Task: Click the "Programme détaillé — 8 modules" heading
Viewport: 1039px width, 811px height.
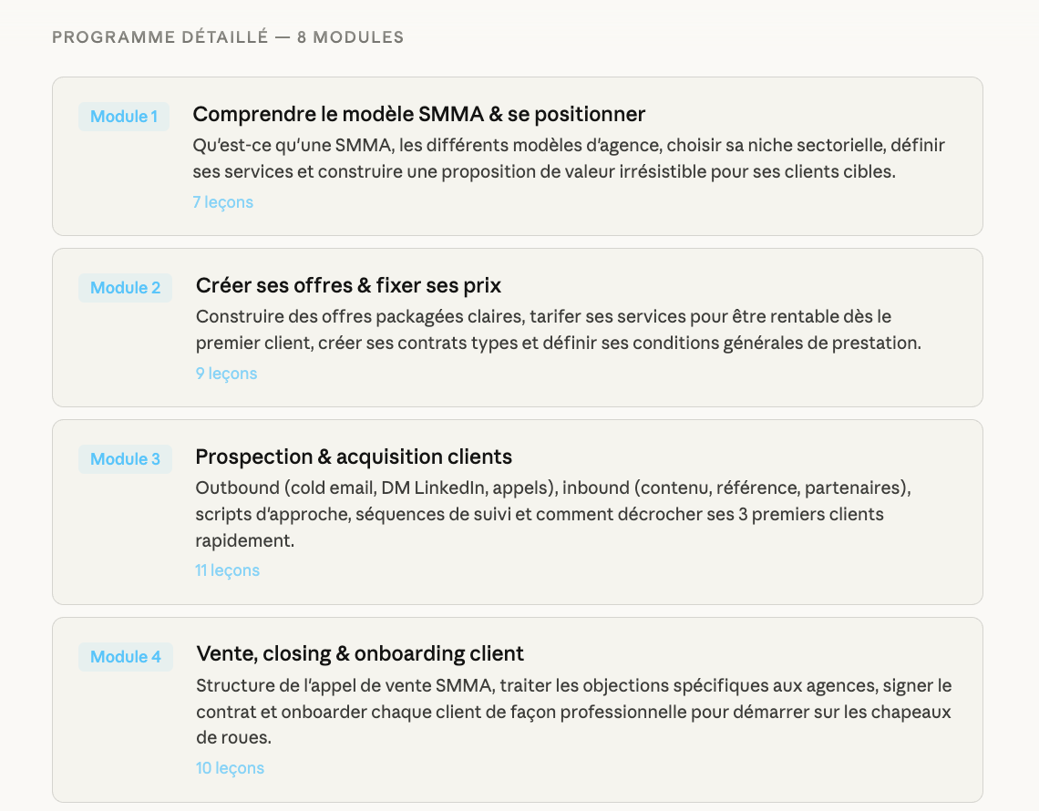Action: (x=228, y=37)
